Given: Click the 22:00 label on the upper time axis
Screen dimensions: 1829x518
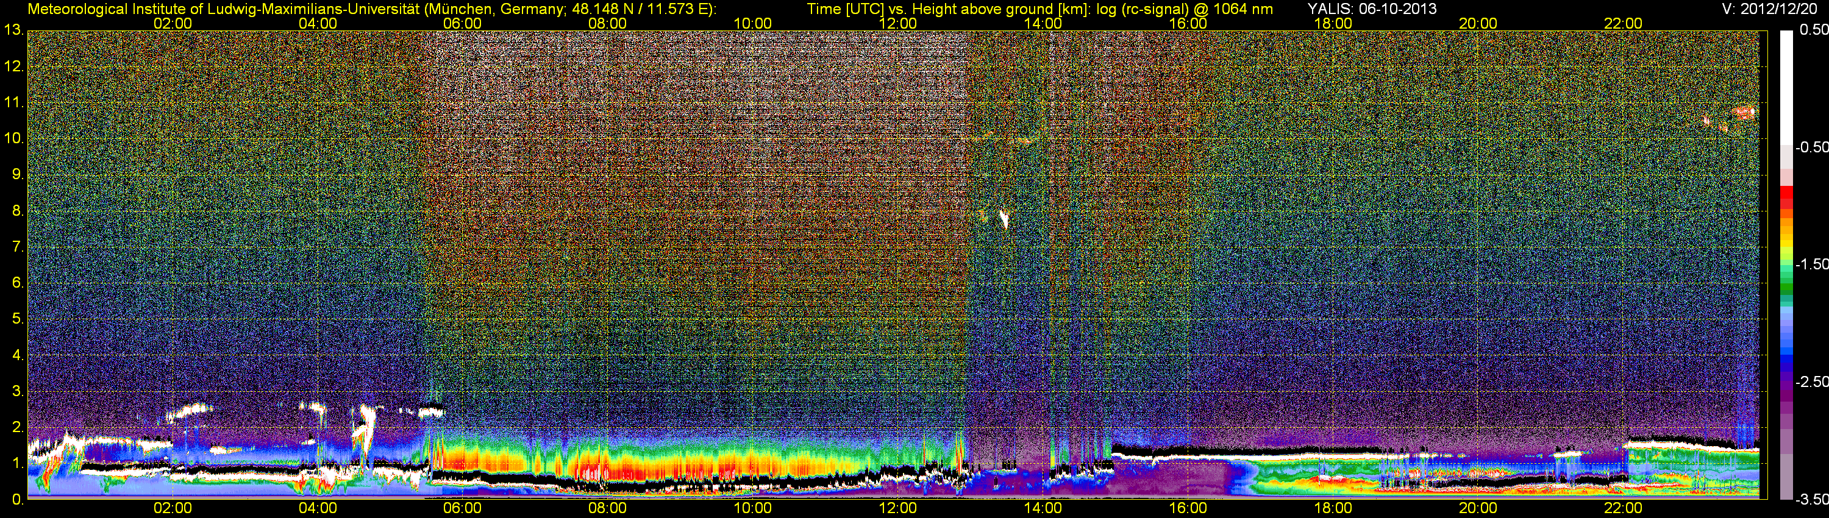Looking at the screenshot, I should (1623, 23).
